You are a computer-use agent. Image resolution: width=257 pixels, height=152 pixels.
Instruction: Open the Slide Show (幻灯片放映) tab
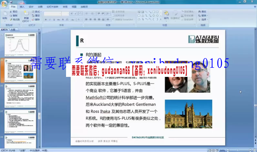tap(52, 7)
